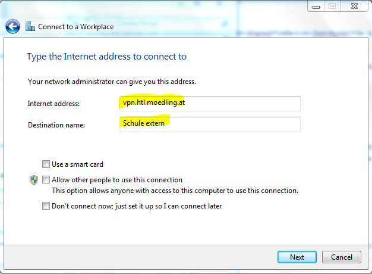Enable the Use a smart card checkbox
This screenshot has width=372, height=274.
click(46, 164)
